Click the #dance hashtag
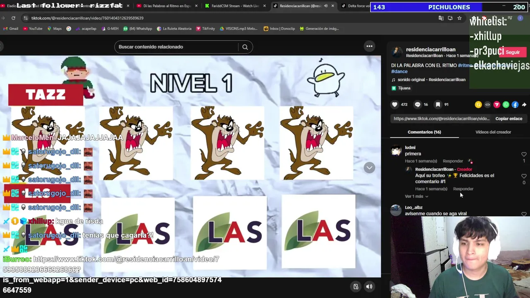This screenshot has height=298, width=530. tap(399, 71)
